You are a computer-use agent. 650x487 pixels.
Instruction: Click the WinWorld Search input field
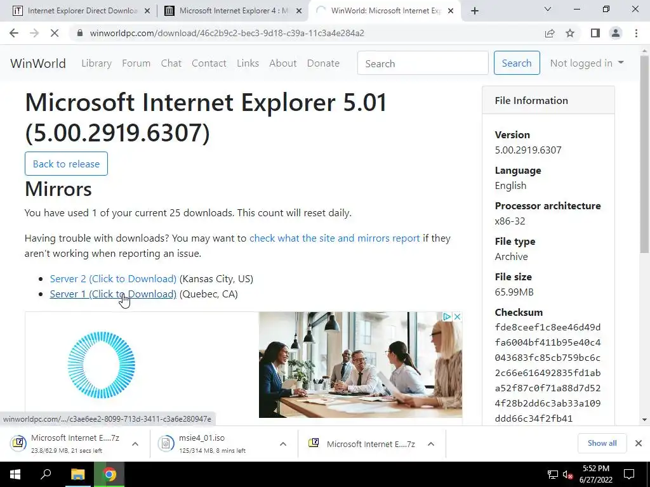423,63
